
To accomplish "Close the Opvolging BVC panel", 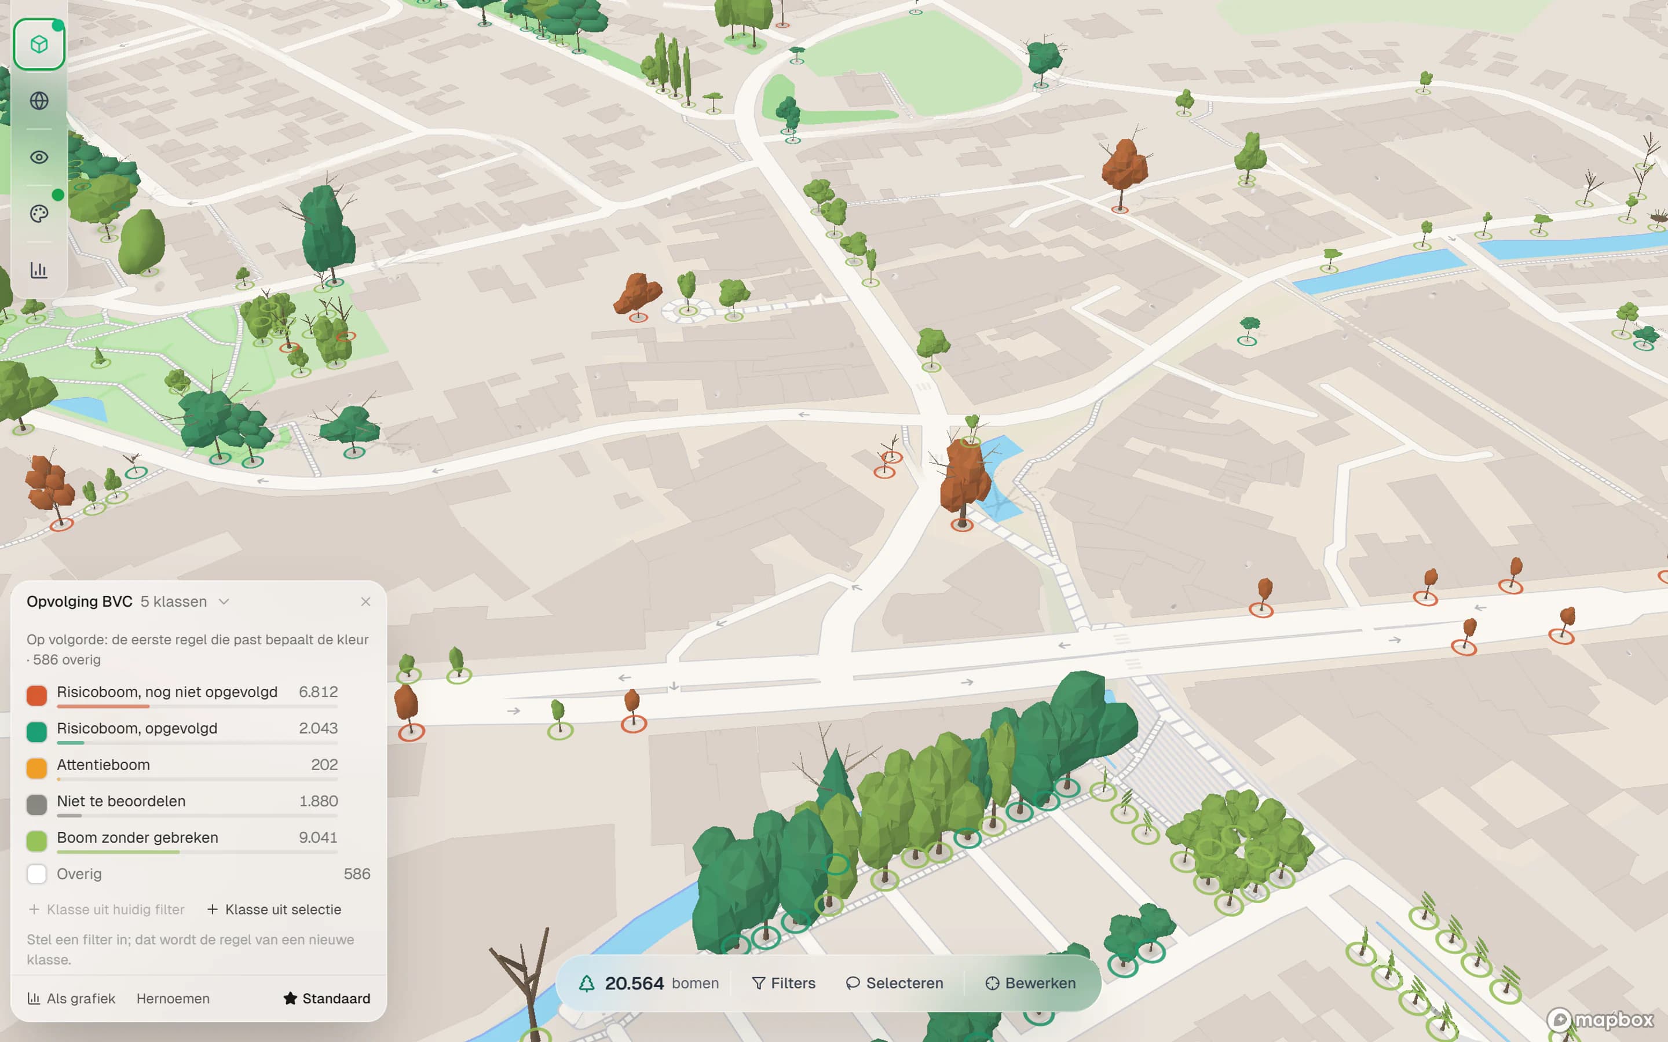I will (x=365, y=601).
